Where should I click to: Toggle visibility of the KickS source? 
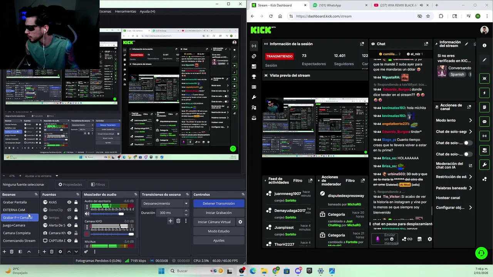click(x=69, y=202)
